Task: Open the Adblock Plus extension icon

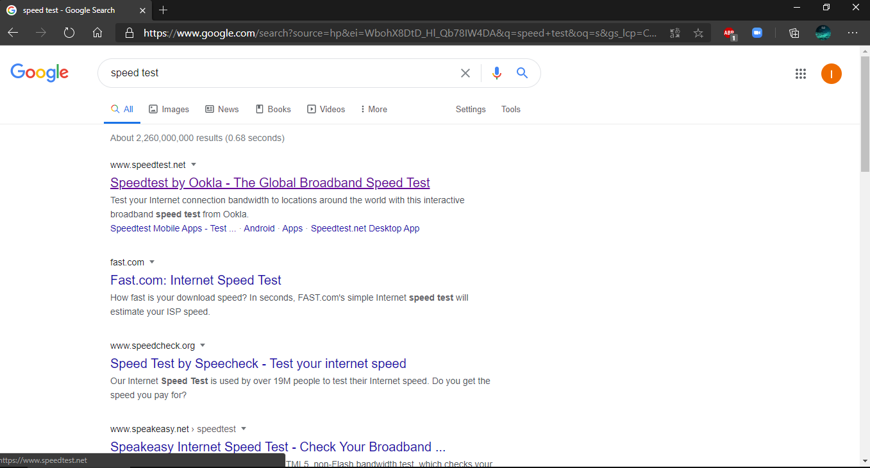Action: coord(730,33)
